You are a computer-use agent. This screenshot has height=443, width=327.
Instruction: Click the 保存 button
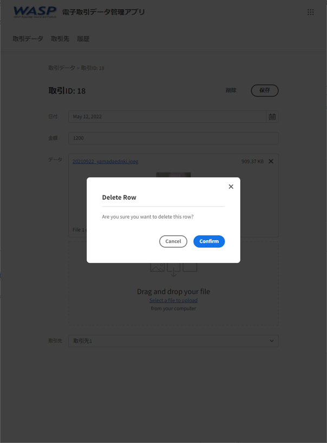click(x=265, y=90)
